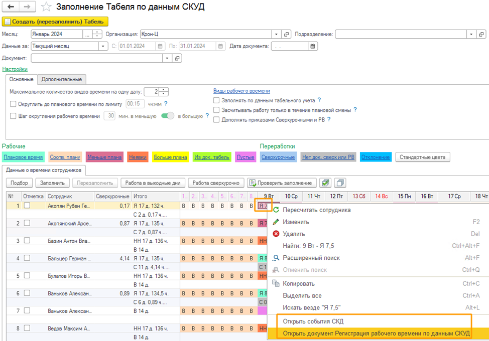This screenshot has width=489, height=341.
Task: Open the Данные за period dropdown
Action: pyautogui.click(x=103, y=46)
